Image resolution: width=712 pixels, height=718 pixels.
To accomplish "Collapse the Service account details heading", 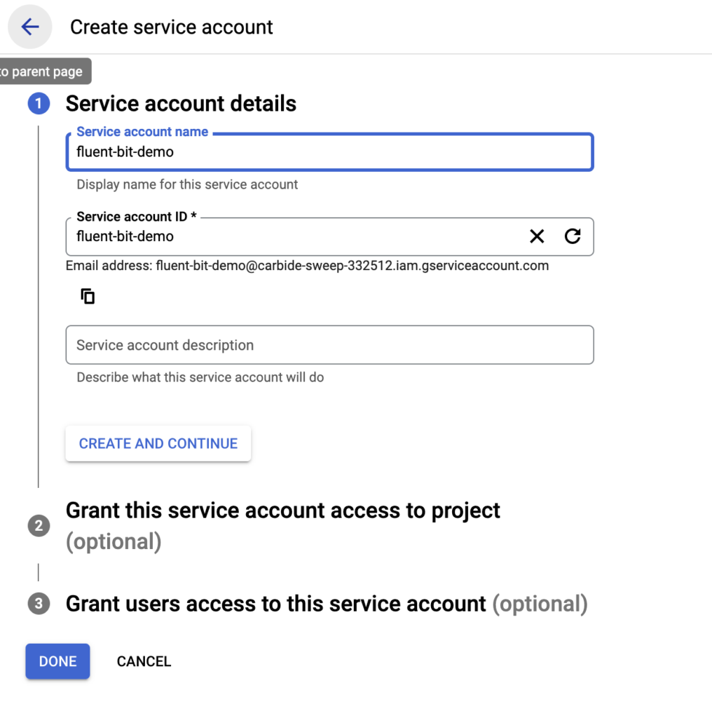I will [181, 104].
